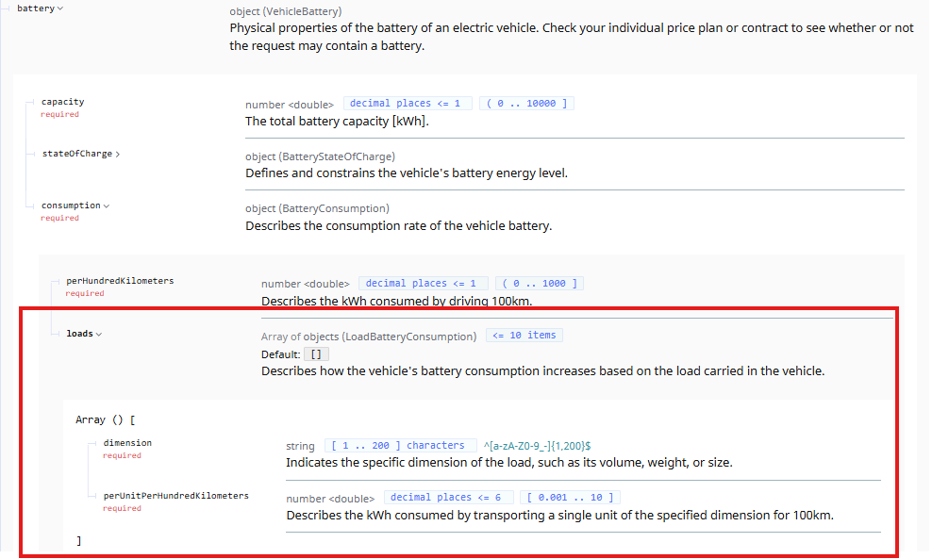Click the dimension regex pattern text
This screenshot has width=949, height=559.
537,445
